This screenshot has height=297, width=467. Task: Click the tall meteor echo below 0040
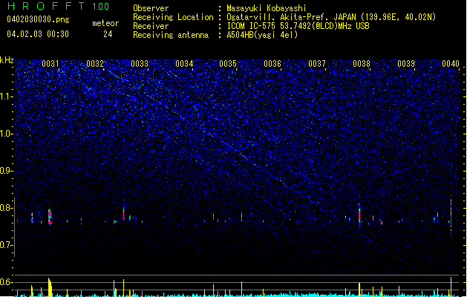[x=451, y=215]
